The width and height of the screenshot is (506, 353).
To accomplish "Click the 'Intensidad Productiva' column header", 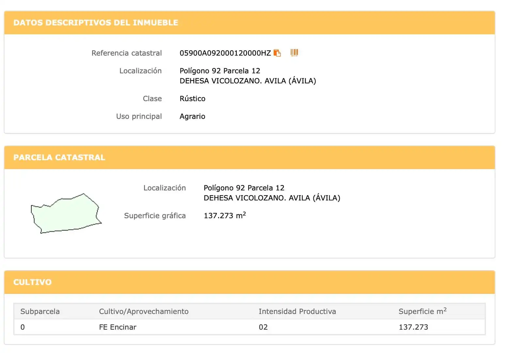I will [297, 311].
